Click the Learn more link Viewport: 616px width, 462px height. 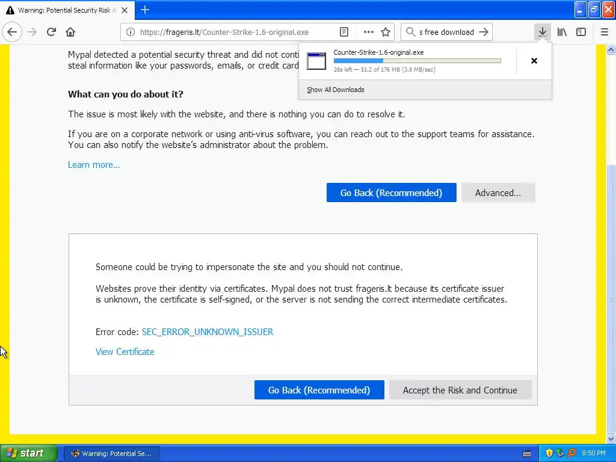94,165
